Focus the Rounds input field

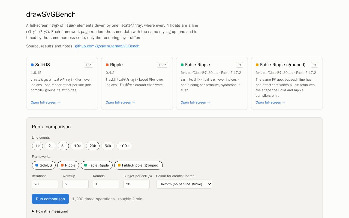(x=106, y=184)
